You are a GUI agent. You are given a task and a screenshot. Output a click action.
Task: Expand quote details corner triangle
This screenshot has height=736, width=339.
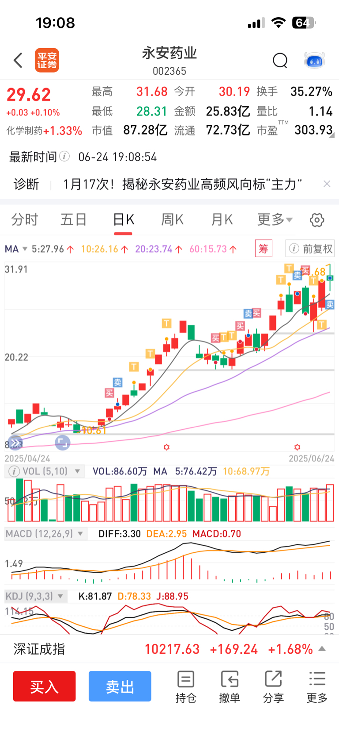(x=331, y=135)
